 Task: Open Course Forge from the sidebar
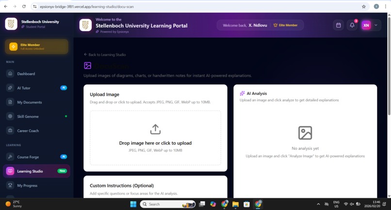[37, 157]
